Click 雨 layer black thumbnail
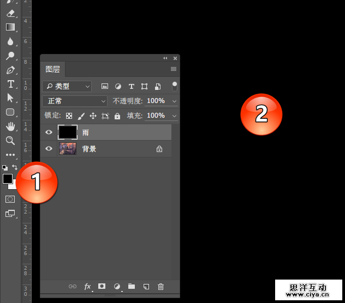Image resolution: width=345 pixels, height=303 pixels. coord(68,132)
